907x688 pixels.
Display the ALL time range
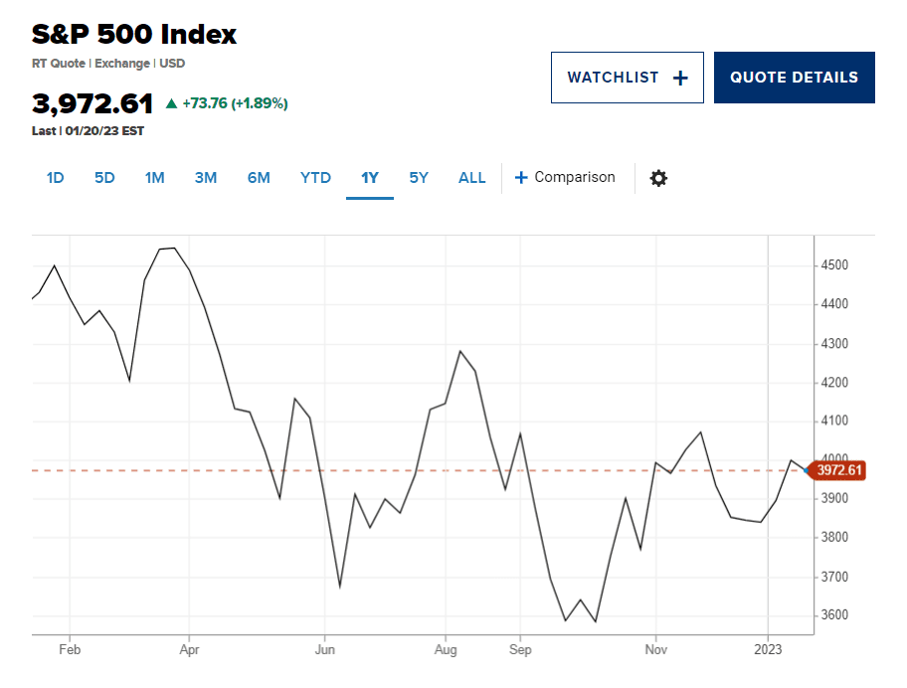[x=472, y=178]
